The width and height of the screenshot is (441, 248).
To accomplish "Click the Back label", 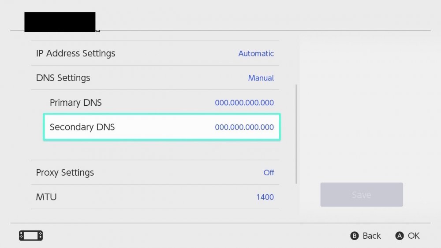I will [x=371, y=236].
